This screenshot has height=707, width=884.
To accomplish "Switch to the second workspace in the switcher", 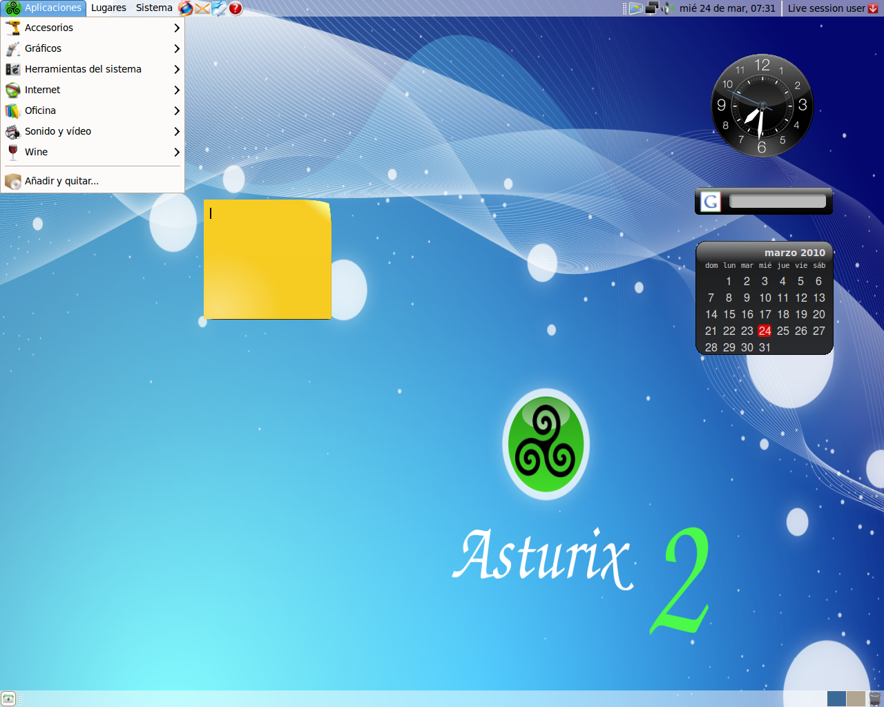I will click(x=856, y=698).
